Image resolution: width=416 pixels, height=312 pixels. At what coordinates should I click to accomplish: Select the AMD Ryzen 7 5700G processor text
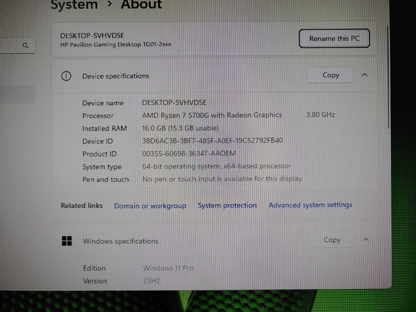pyautogui.click(x=212, y=115)
